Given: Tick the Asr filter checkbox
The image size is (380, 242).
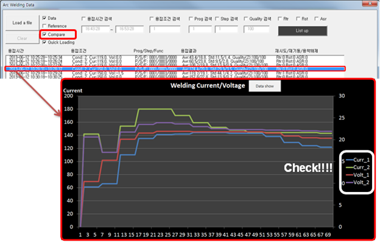Looking at the screenshot, I should pos(317,19).
